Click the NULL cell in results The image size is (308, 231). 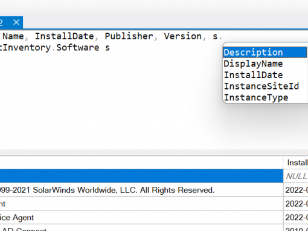click(296, 176)
